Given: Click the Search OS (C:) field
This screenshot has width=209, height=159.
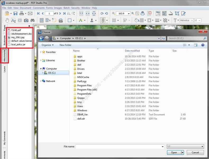Looking at the screenshot, I should [x=187, y=38].
